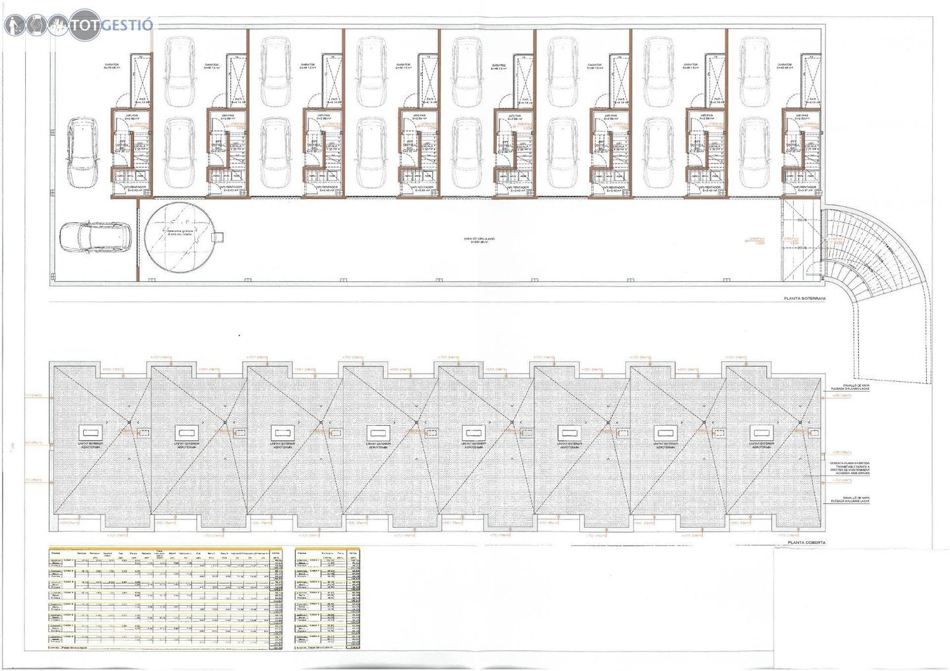This screenshot has width=950, height=671.
Task: Click the circular TOT logo badge
Action: coord(84,25)
